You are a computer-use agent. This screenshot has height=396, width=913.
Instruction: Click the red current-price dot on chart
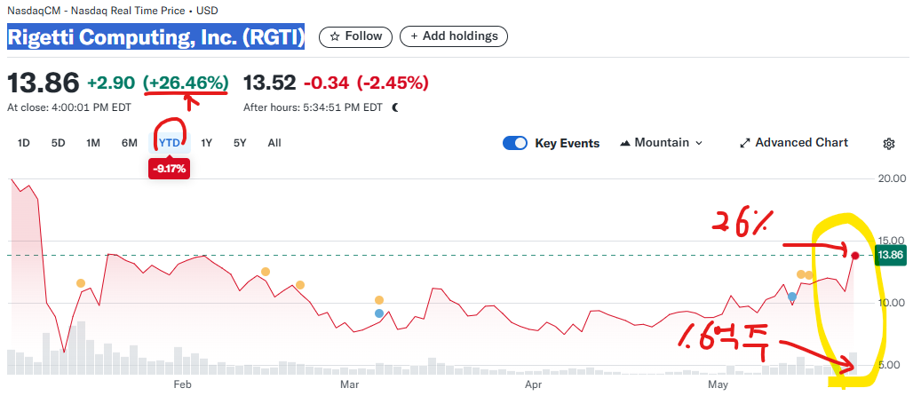(x=854, y=256)
